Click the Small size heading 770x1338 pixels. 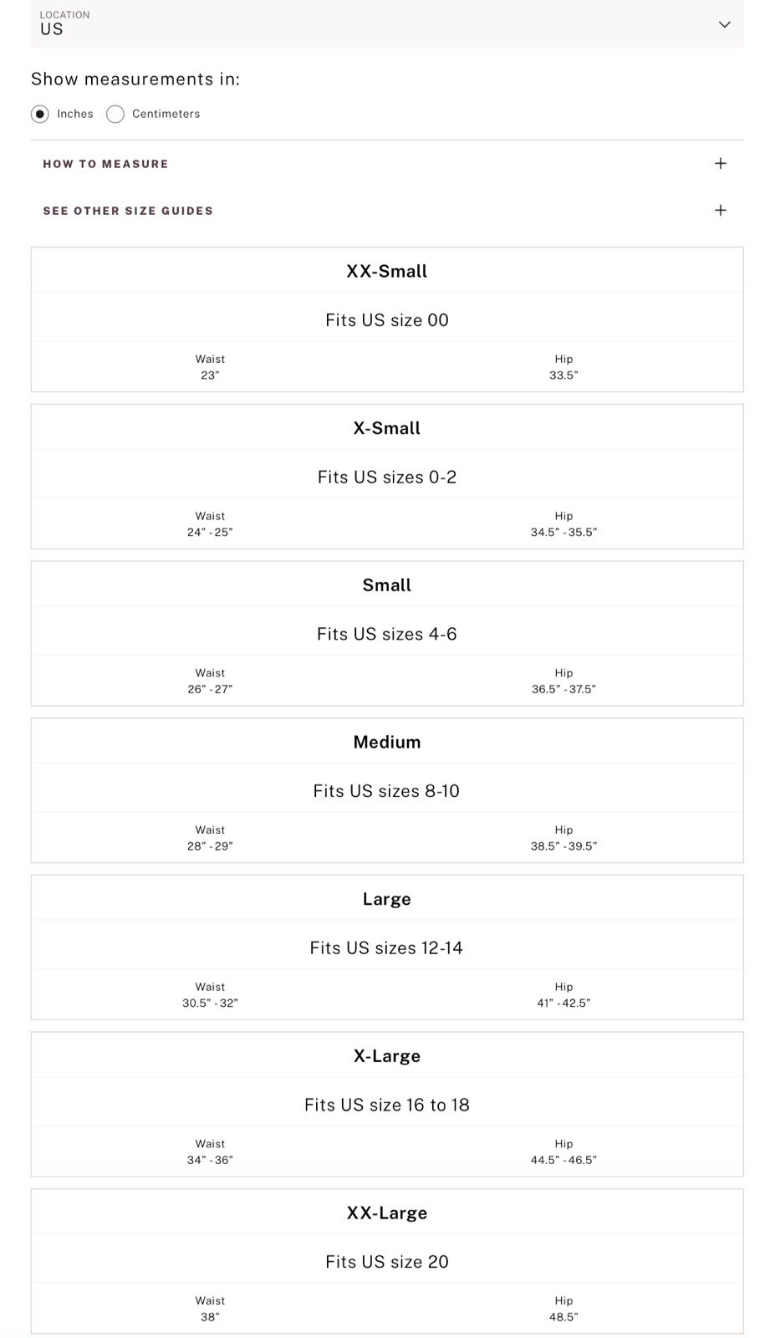(387, 585)
